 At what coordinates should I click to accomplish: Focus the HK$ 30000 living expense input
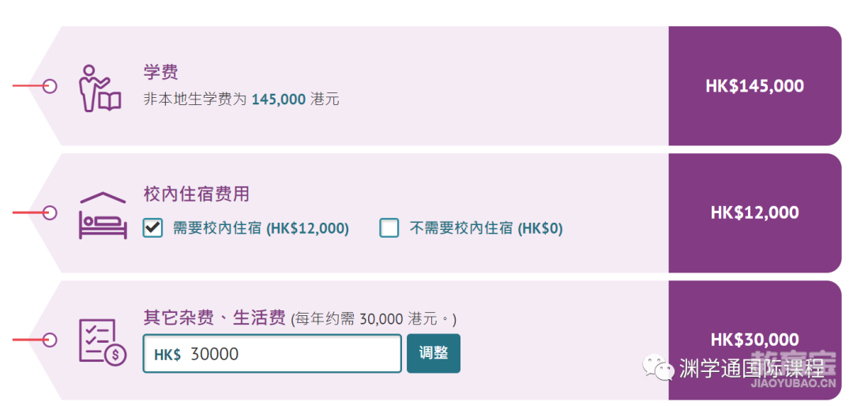pos(272,353)
